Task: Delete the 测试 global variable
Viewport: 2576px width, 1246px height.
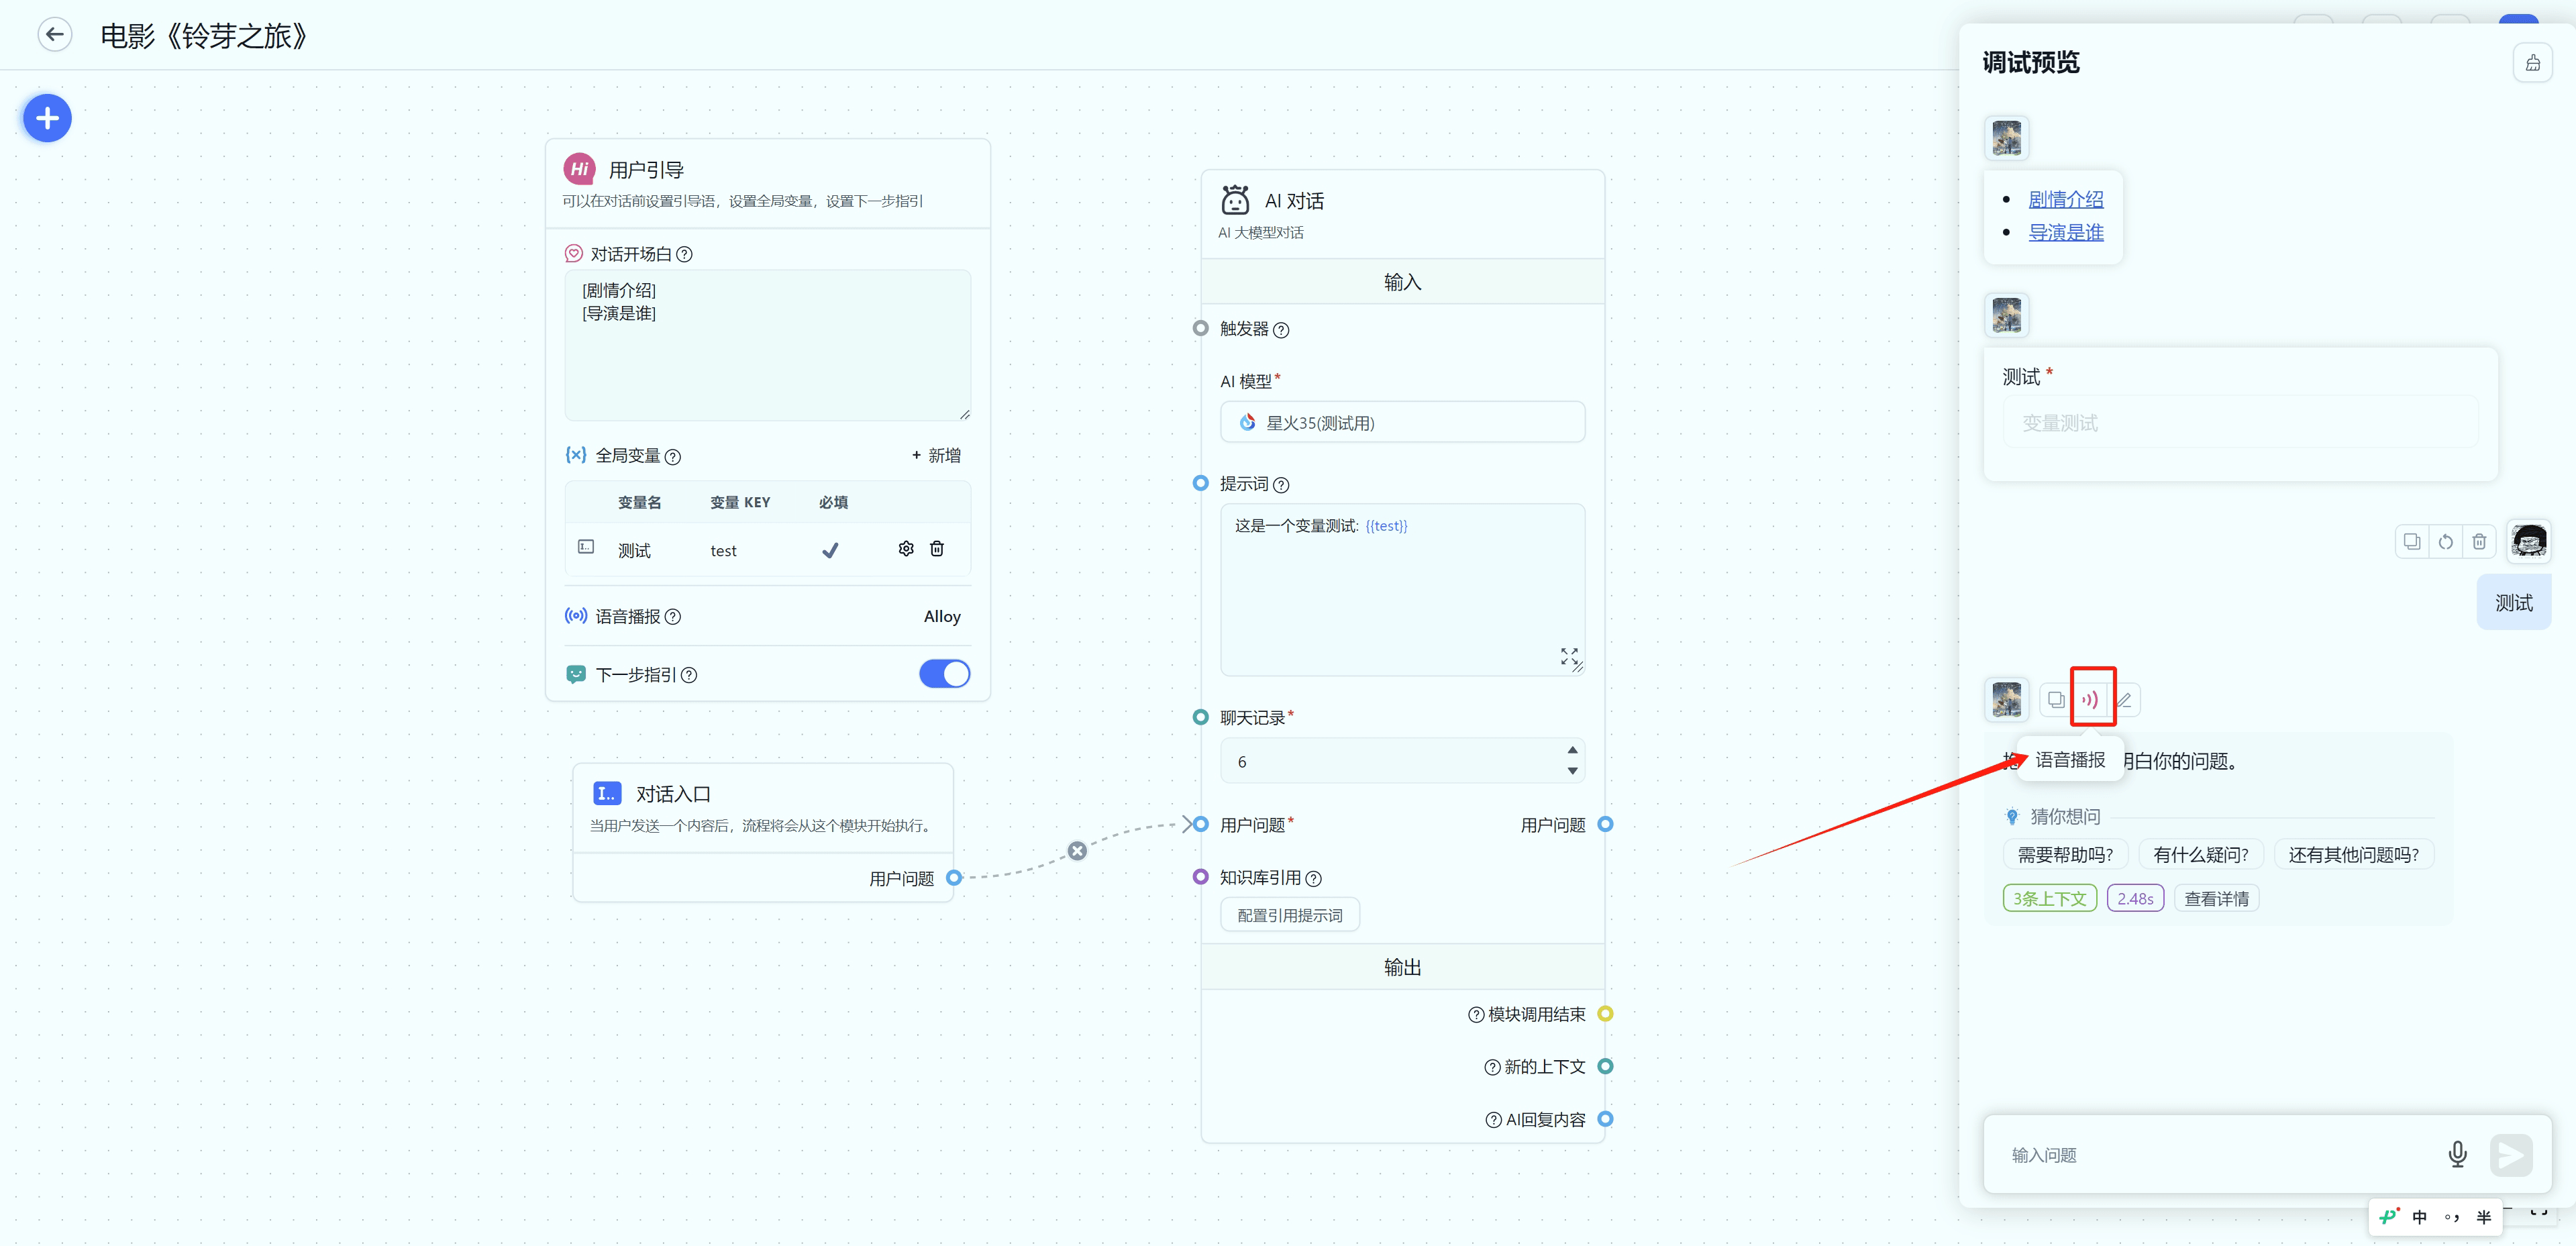Action: click(x=936, y=549)
